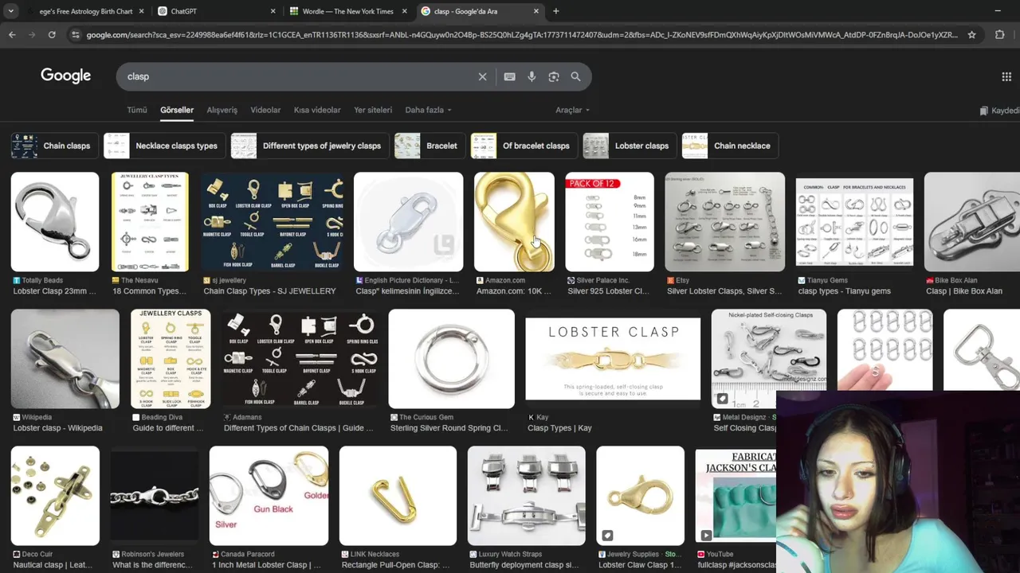
Task: Open the Canada Paracord lobster clasp image
Action: [x=269, y=496]
